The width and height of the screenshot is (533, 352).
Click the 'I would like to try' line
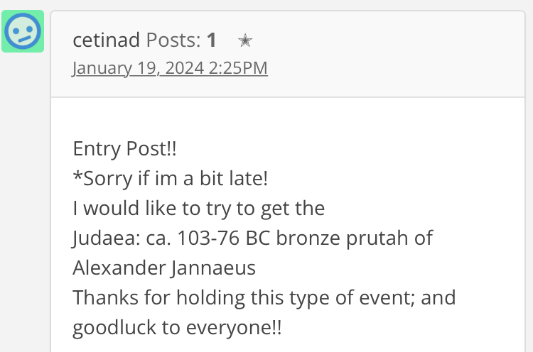pyautogui.click(x=199, y=208)
